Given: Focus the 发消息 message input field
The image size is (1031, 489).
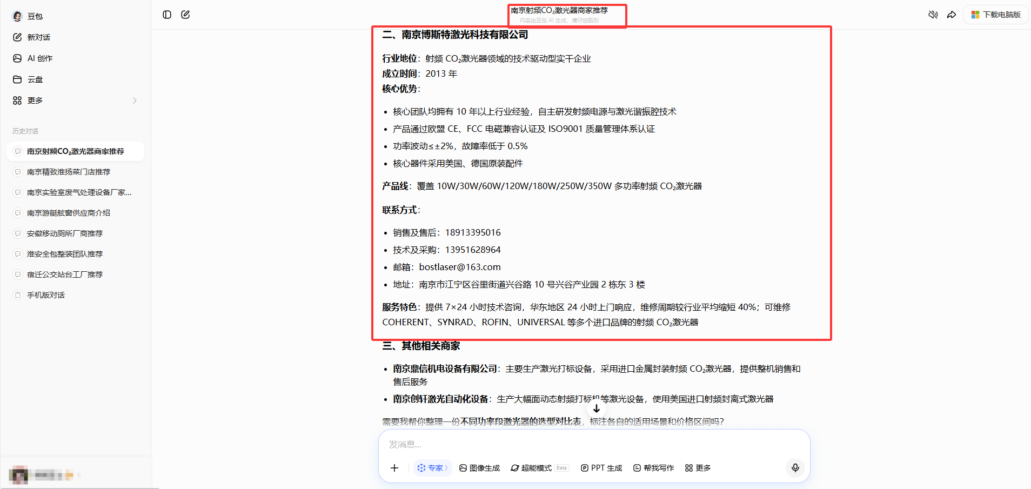Looking at the screenshot, I should (x=594, y=444).
